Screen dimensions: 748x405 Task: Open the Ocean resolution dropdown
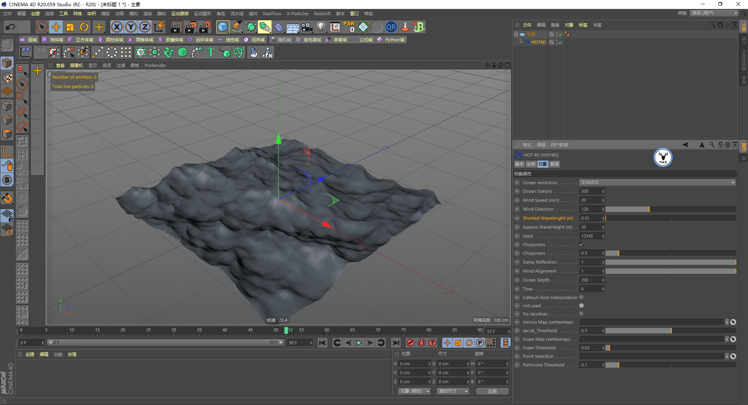[x=657, y=183]
